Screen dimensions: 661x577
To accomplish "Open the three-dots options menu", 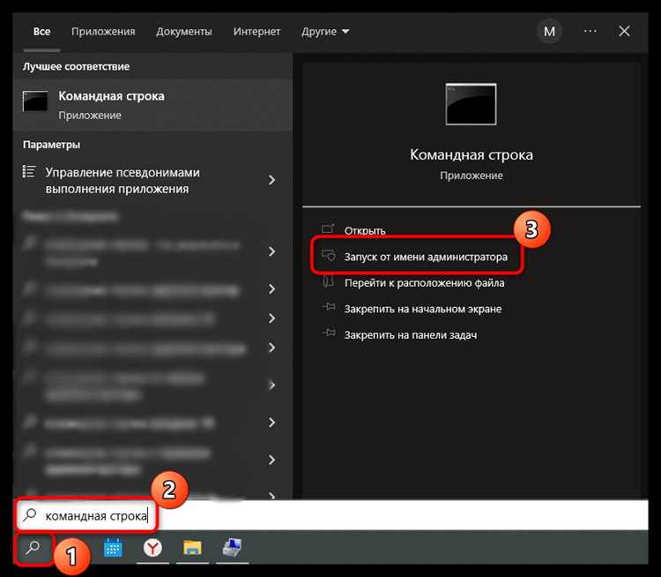I will tap(590, 31).
